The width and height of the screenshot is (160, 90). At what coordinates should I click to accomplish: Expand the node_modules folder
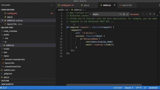28,31
